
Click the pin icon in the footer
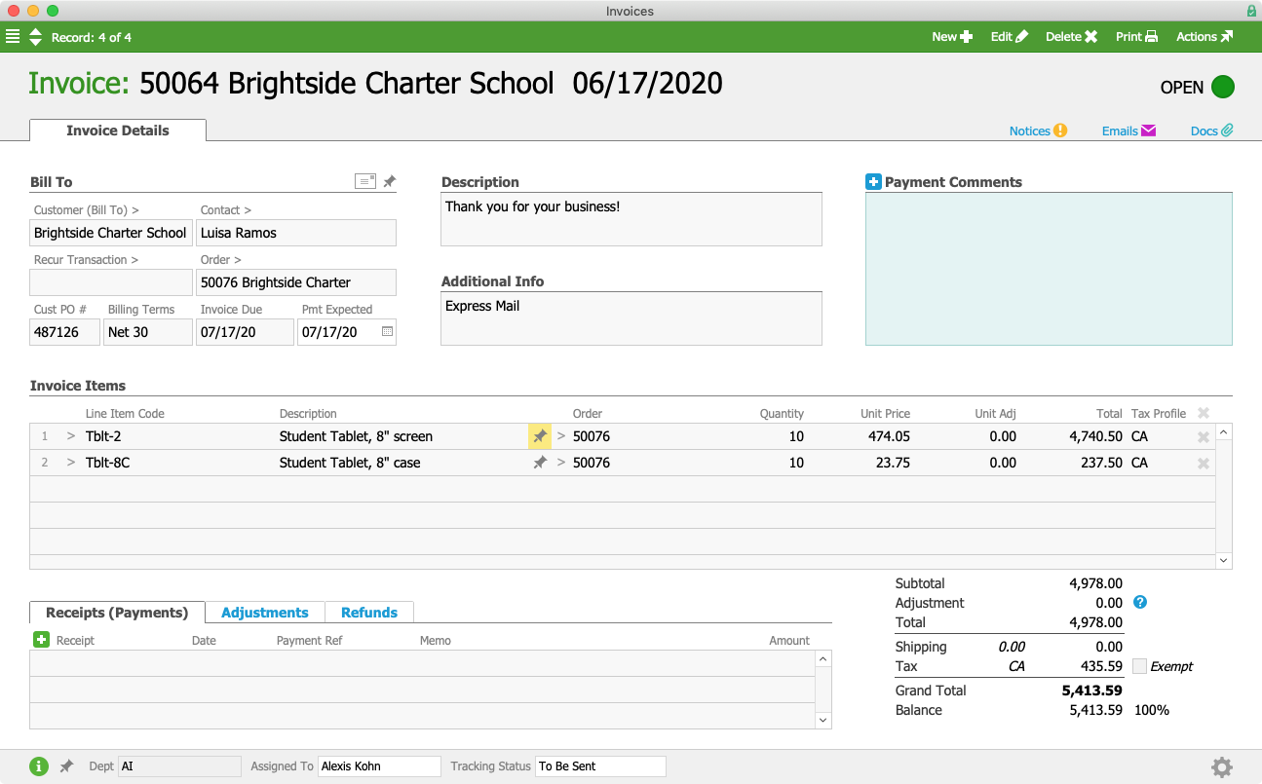pos(66,766)
